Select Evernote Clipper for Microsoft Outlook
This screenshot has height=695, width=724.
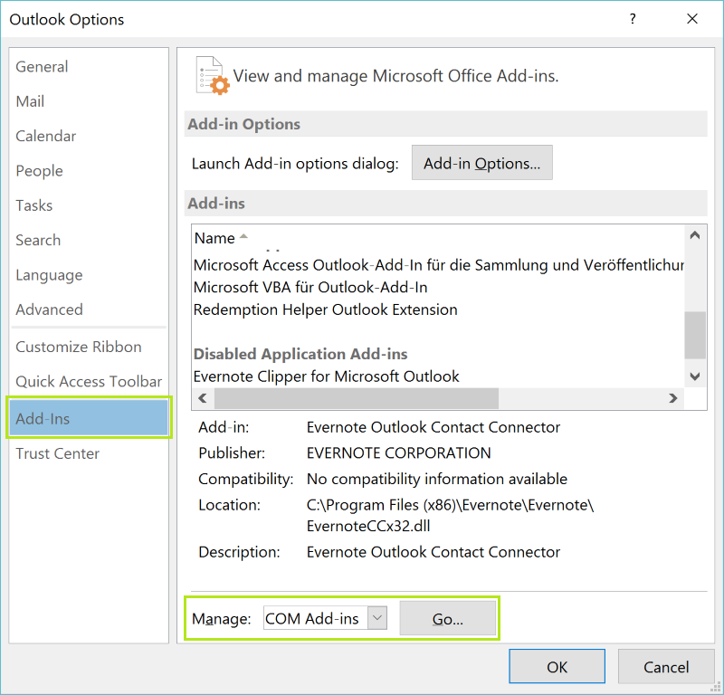click(x=327, y=376)
